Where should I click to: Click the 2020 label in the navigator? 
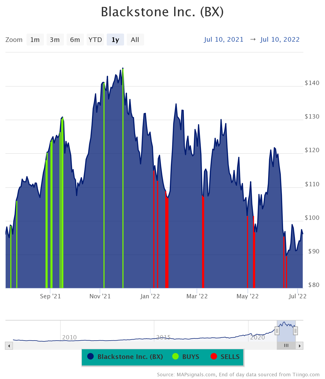click(x=258, y=337)
